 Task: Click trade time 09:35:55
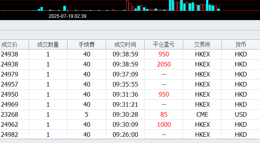point(125,84)
